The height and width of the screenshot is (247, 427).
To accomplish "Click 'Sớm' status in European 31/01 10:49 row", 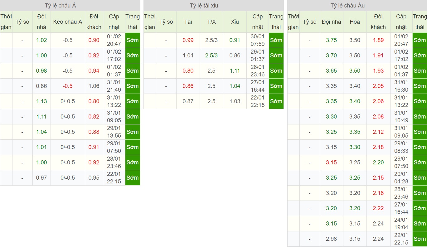I will click(x=420, y=117).
